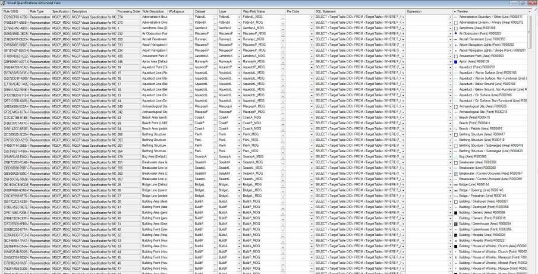The height and width of the screenshot is (274, 538).
Task: Click 'Beach (Point) R000411' preview text
Action: [x=474, y=123]
